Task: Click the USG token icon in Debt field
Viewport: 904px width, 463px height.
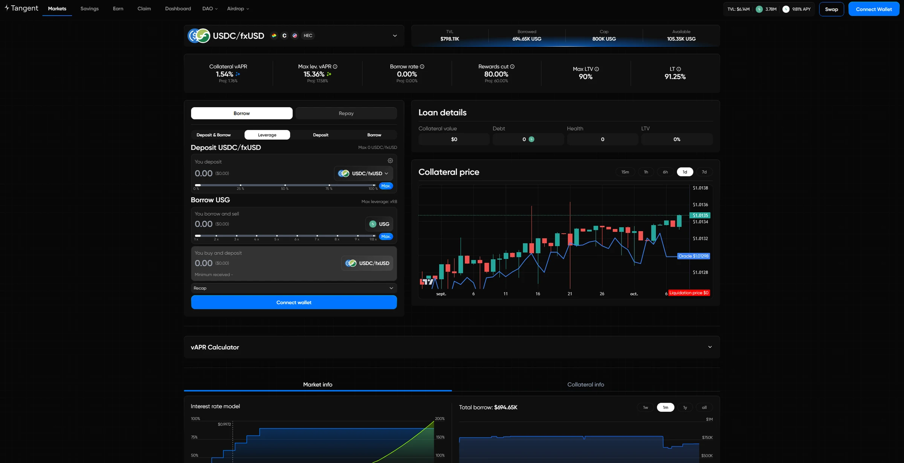Action: (531, 139)
